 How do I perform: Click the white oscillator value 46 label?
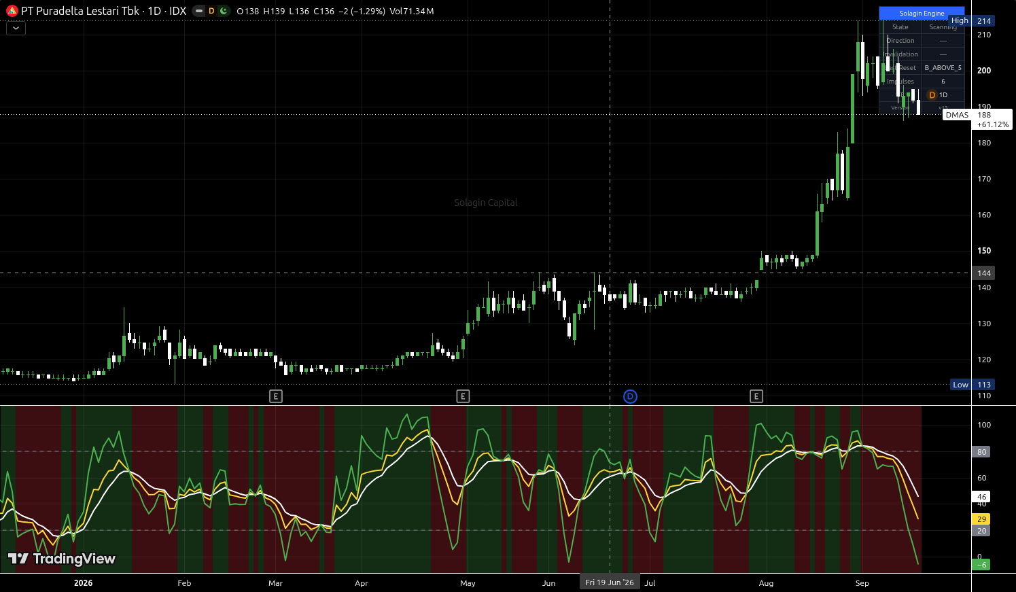pyautogui.click(x=981, y=498)
